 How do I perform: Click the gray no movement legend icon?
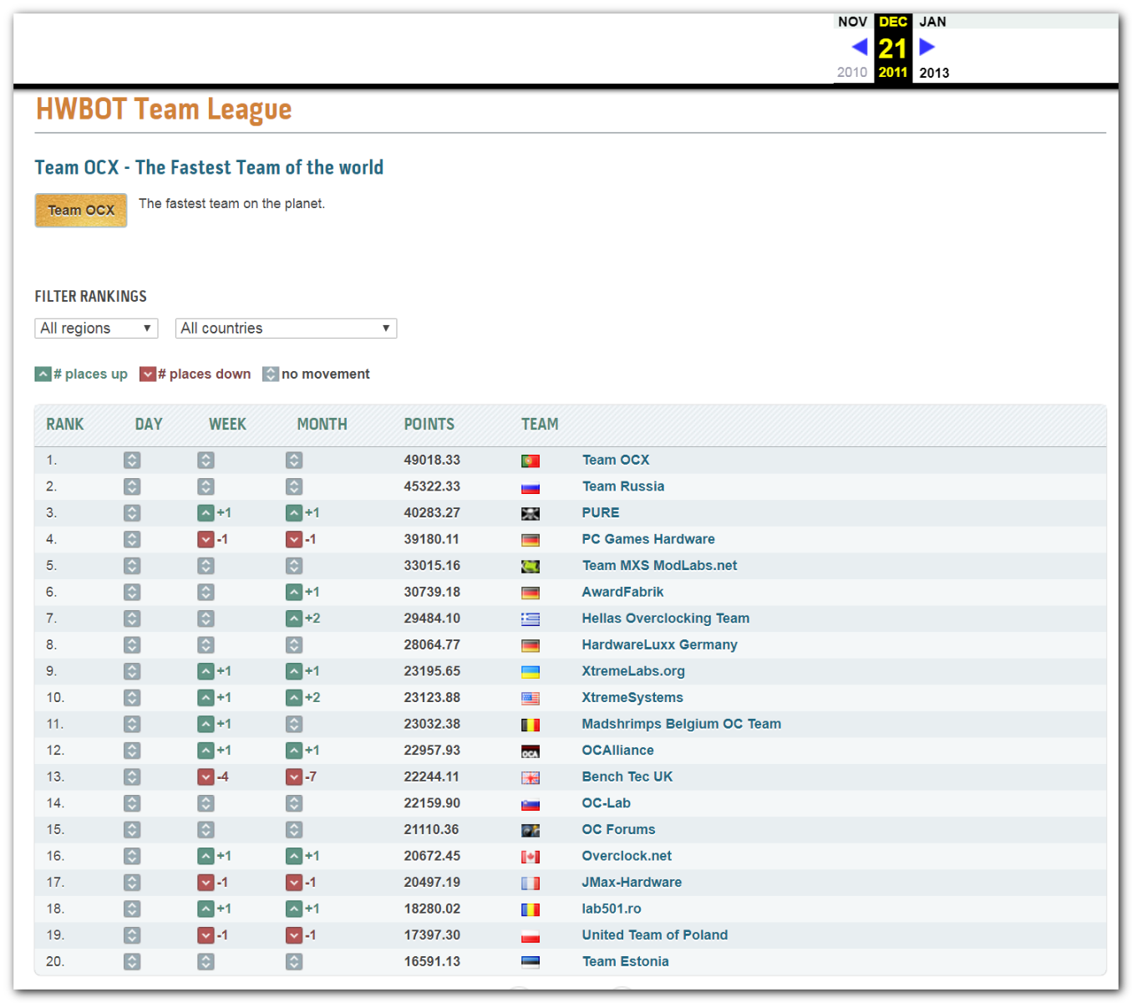[270, 374]
